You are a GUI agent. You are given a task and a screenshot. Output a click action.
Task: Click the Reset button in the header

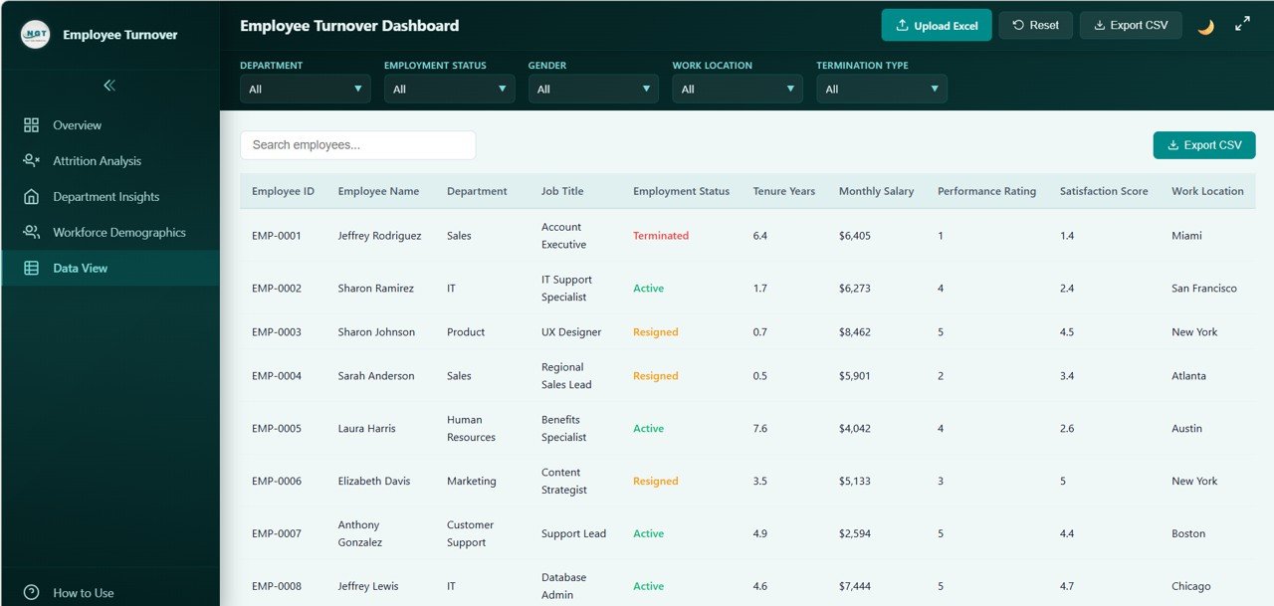[1035, 25]
